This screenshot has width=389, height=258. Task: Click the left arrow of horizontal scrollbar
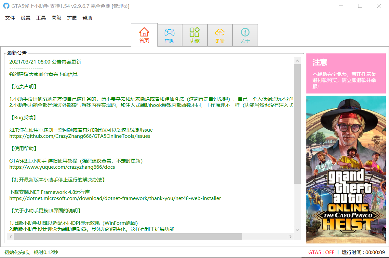(10, 237)
